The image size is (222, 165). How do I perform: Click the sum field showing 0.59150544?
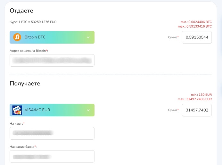pos(197,37)
